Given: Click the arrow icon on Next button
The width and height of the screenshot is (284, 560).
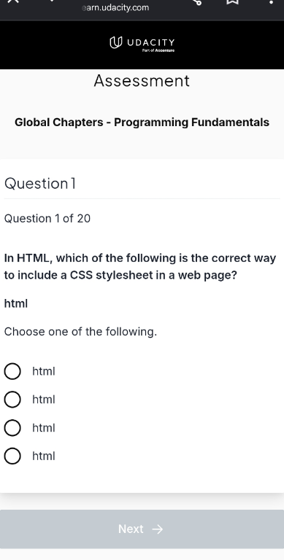Looking at the screenshot, I should coord(158,529).
